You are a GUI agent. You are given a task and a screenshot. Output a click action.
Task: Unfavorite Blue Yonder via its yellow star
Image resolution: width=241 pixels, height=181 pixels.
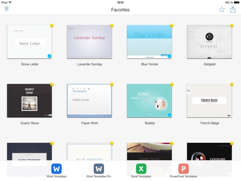[x=172, y=25]
